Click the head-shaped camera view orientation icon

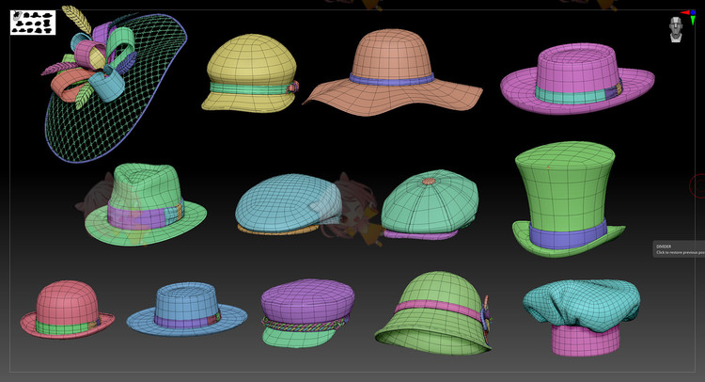[x=676, y=31]
